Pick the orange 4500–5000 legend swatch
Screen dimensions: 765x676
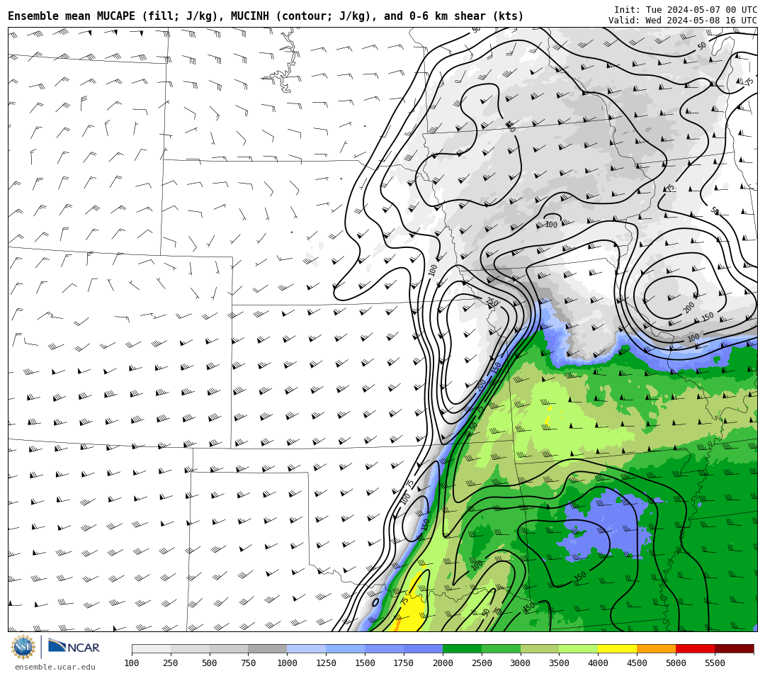[x=656, y=648]
